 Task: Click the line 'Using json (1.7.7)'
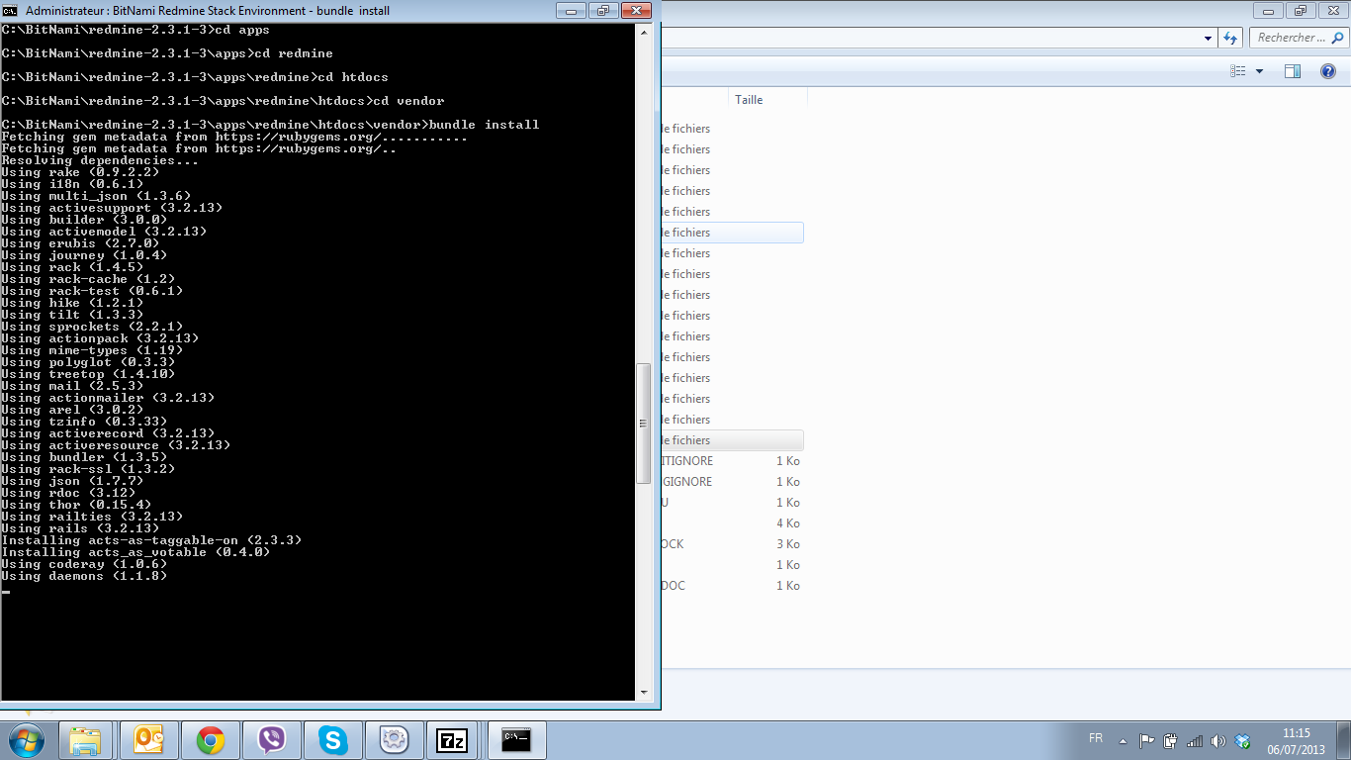pyautogui.click(x=72, y=481)
